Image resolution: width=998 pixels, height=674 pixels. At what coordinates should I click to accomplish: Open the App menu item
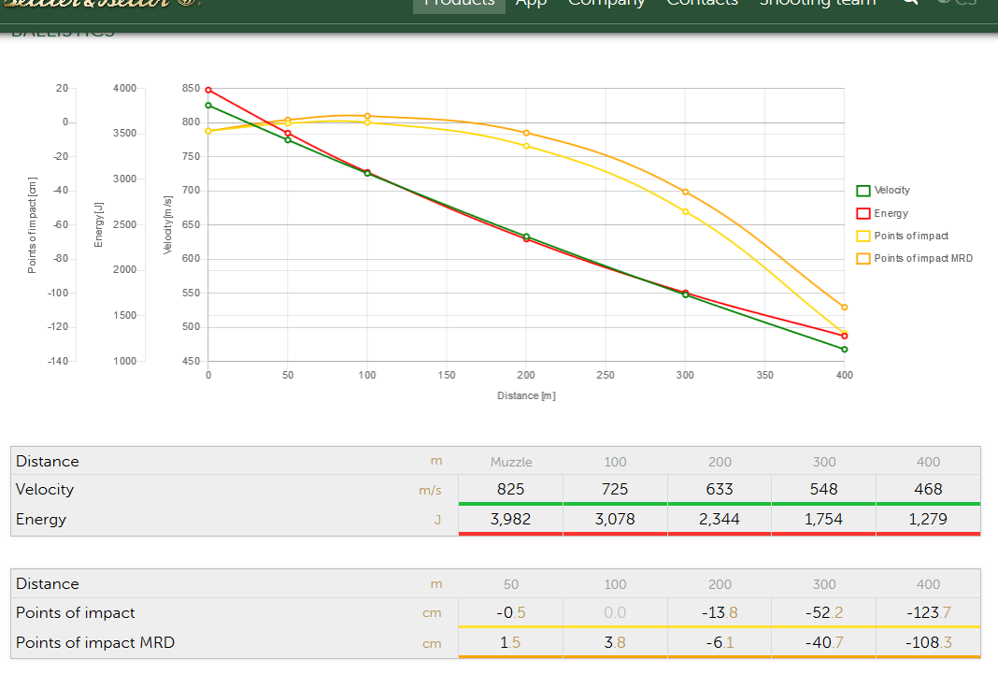click(531, 4)
